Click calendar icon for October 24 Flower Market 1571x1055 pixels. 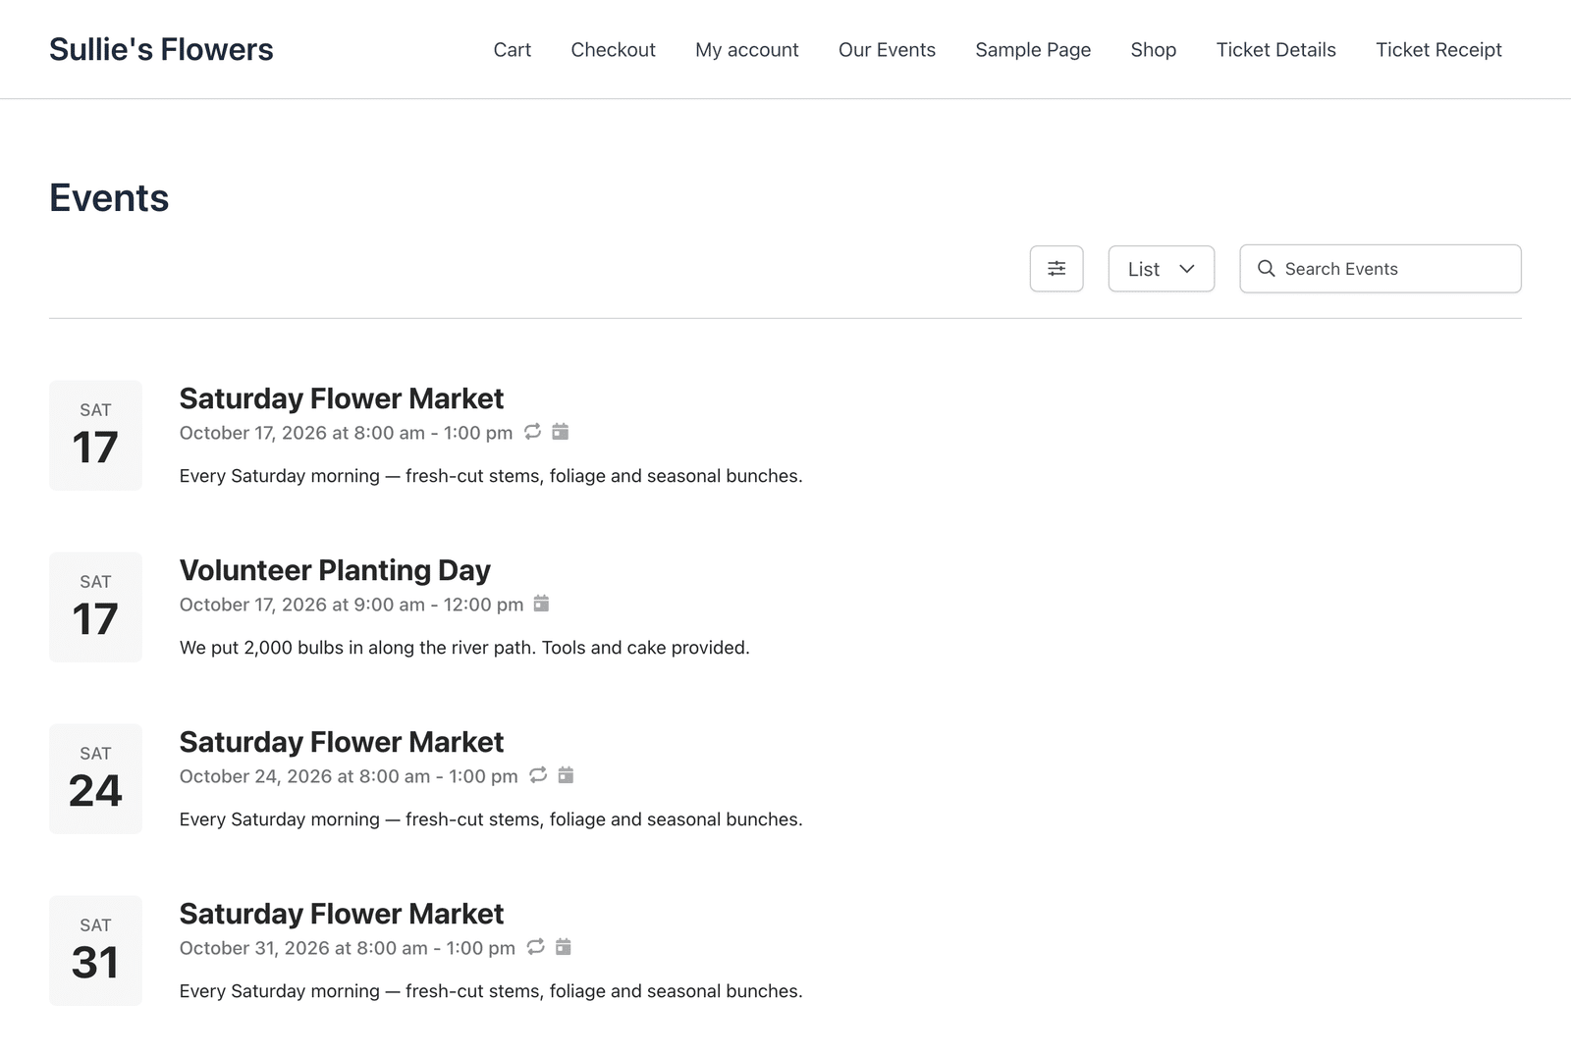566,775
